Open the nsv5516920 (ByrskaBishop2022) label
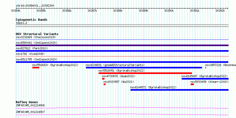Screen dimensions: 236x118 point(55,65)
